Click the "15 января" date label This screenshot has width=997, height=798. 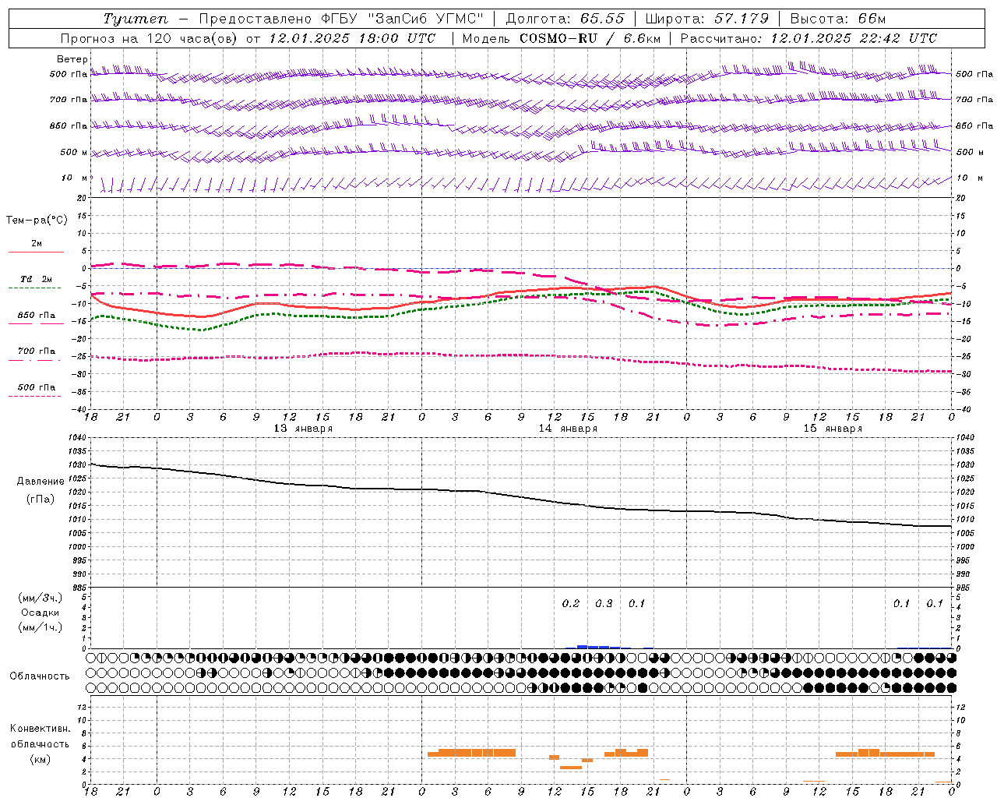(833, 429)
